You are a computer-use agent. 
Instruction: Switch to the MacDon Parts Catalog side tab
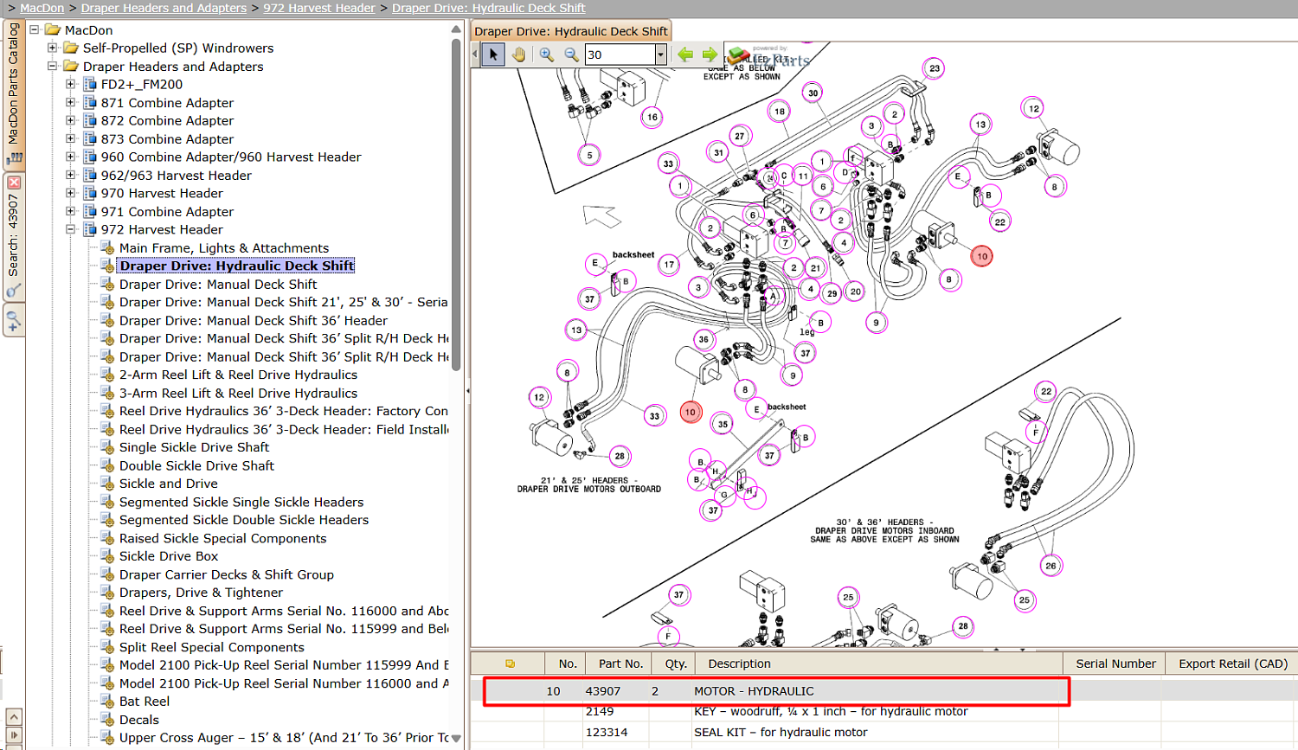(x=14, y=93)
